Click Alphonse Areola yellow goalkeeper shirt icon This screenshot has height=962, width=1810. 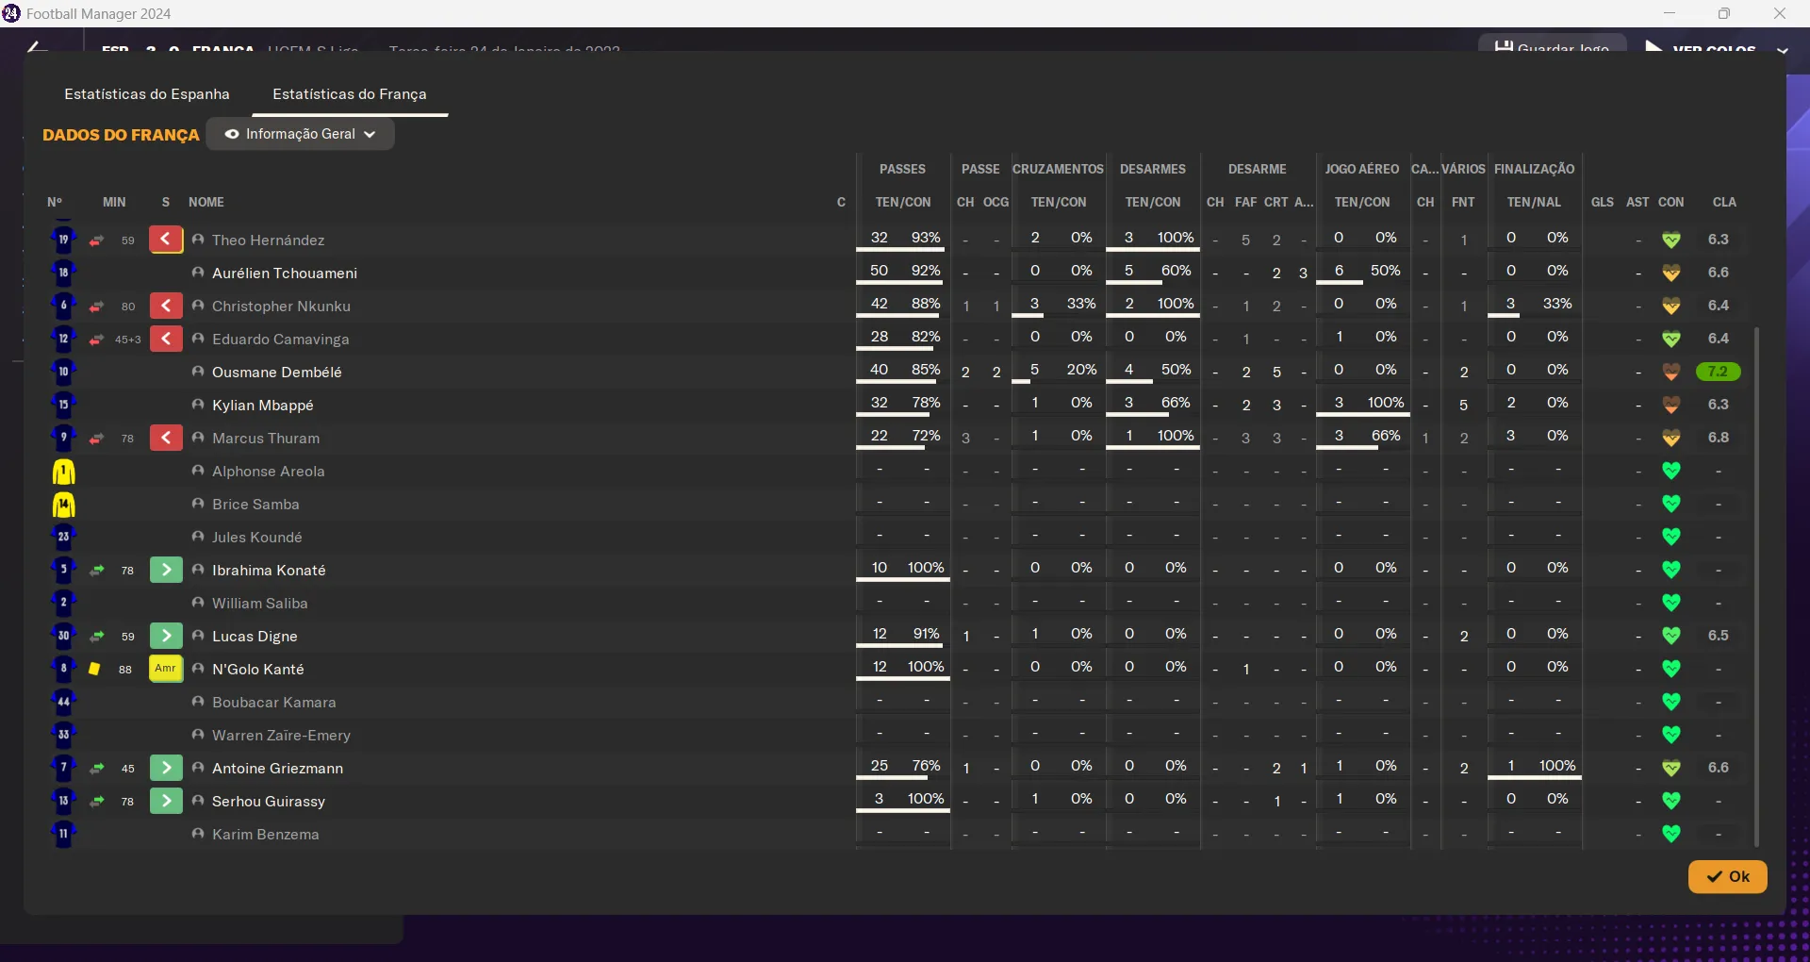click(63, 472)
